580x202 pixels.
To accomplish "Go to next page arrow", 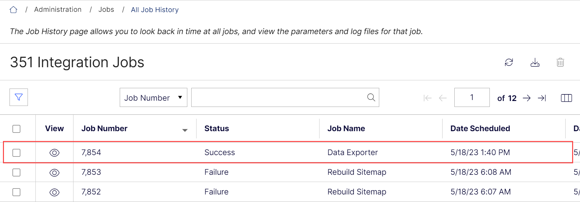I will click(527, 98).
